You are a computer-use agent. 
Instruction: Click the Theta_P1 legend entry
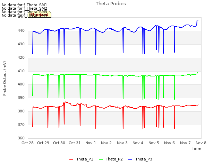81,159
